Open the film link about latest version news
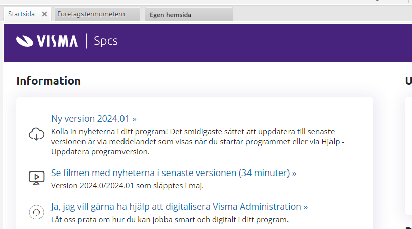This screenshot has height=229, width=412. click(174, 173)
